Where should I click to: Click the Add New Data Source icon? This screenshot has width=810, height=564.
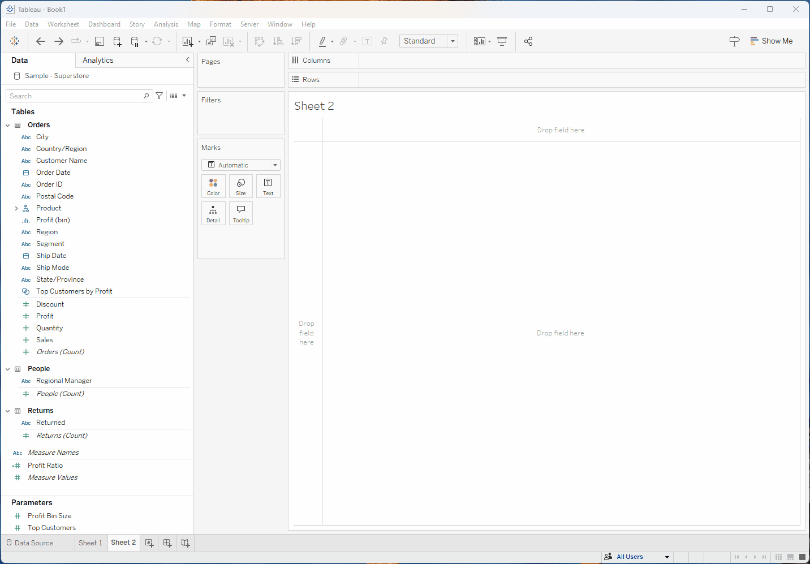(x=117, y=41)
